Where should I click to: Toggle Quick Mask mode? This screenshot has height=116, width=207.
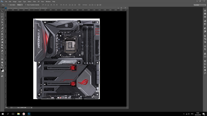click(2, 73)
